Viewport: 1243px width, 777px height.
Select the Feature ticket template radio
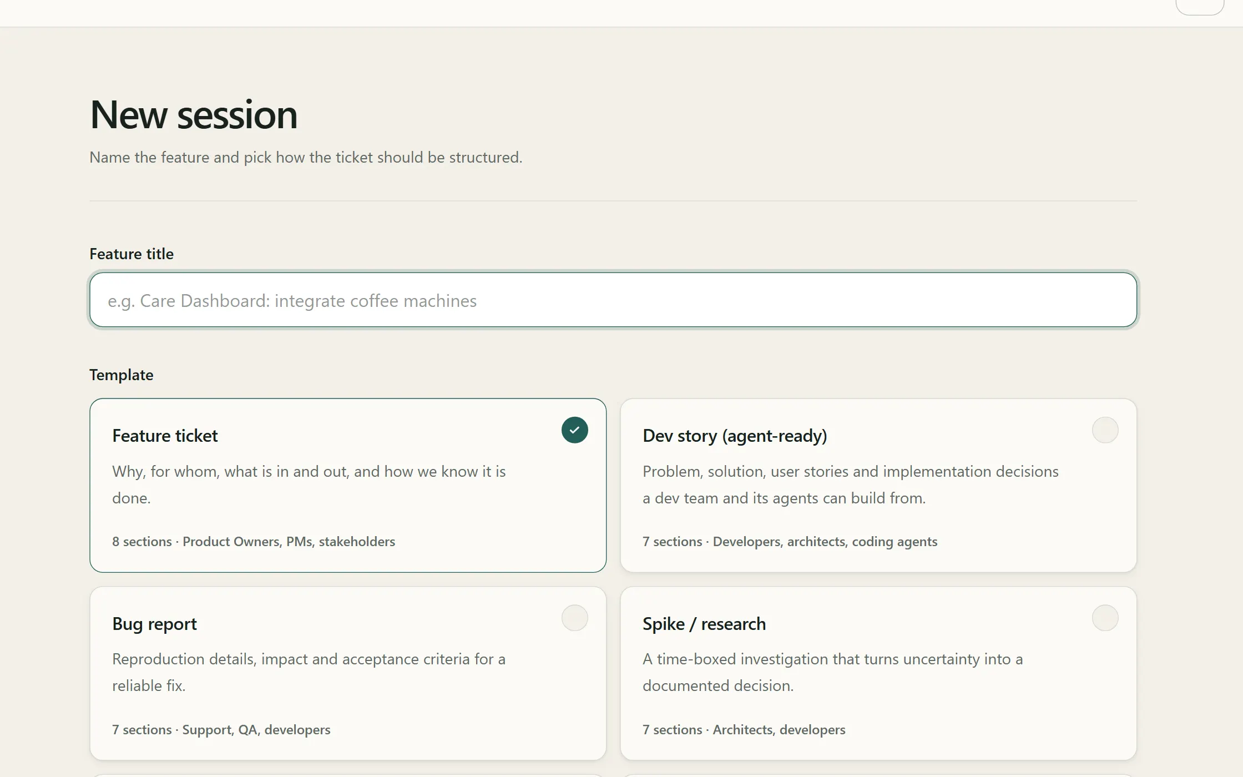[x=574, y=430]
